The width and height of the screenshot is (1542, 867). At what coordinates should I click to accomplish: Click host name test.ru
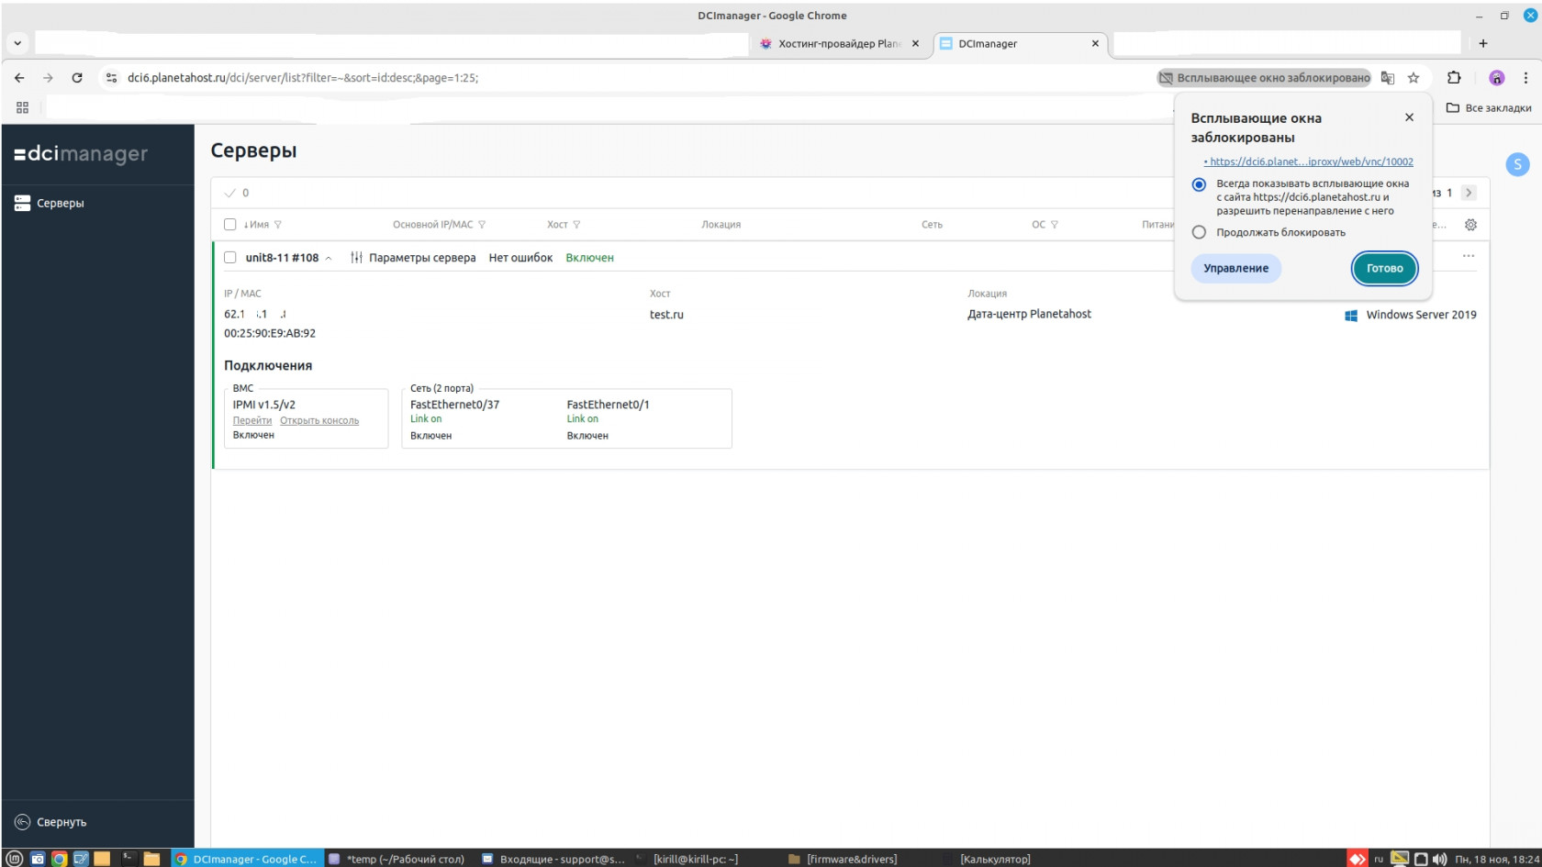(x=666, y=315)
